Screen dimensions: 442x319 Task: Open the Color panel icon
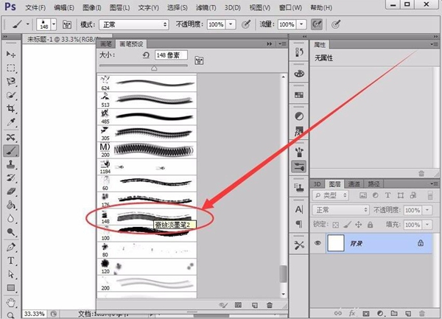coord(298,74)
